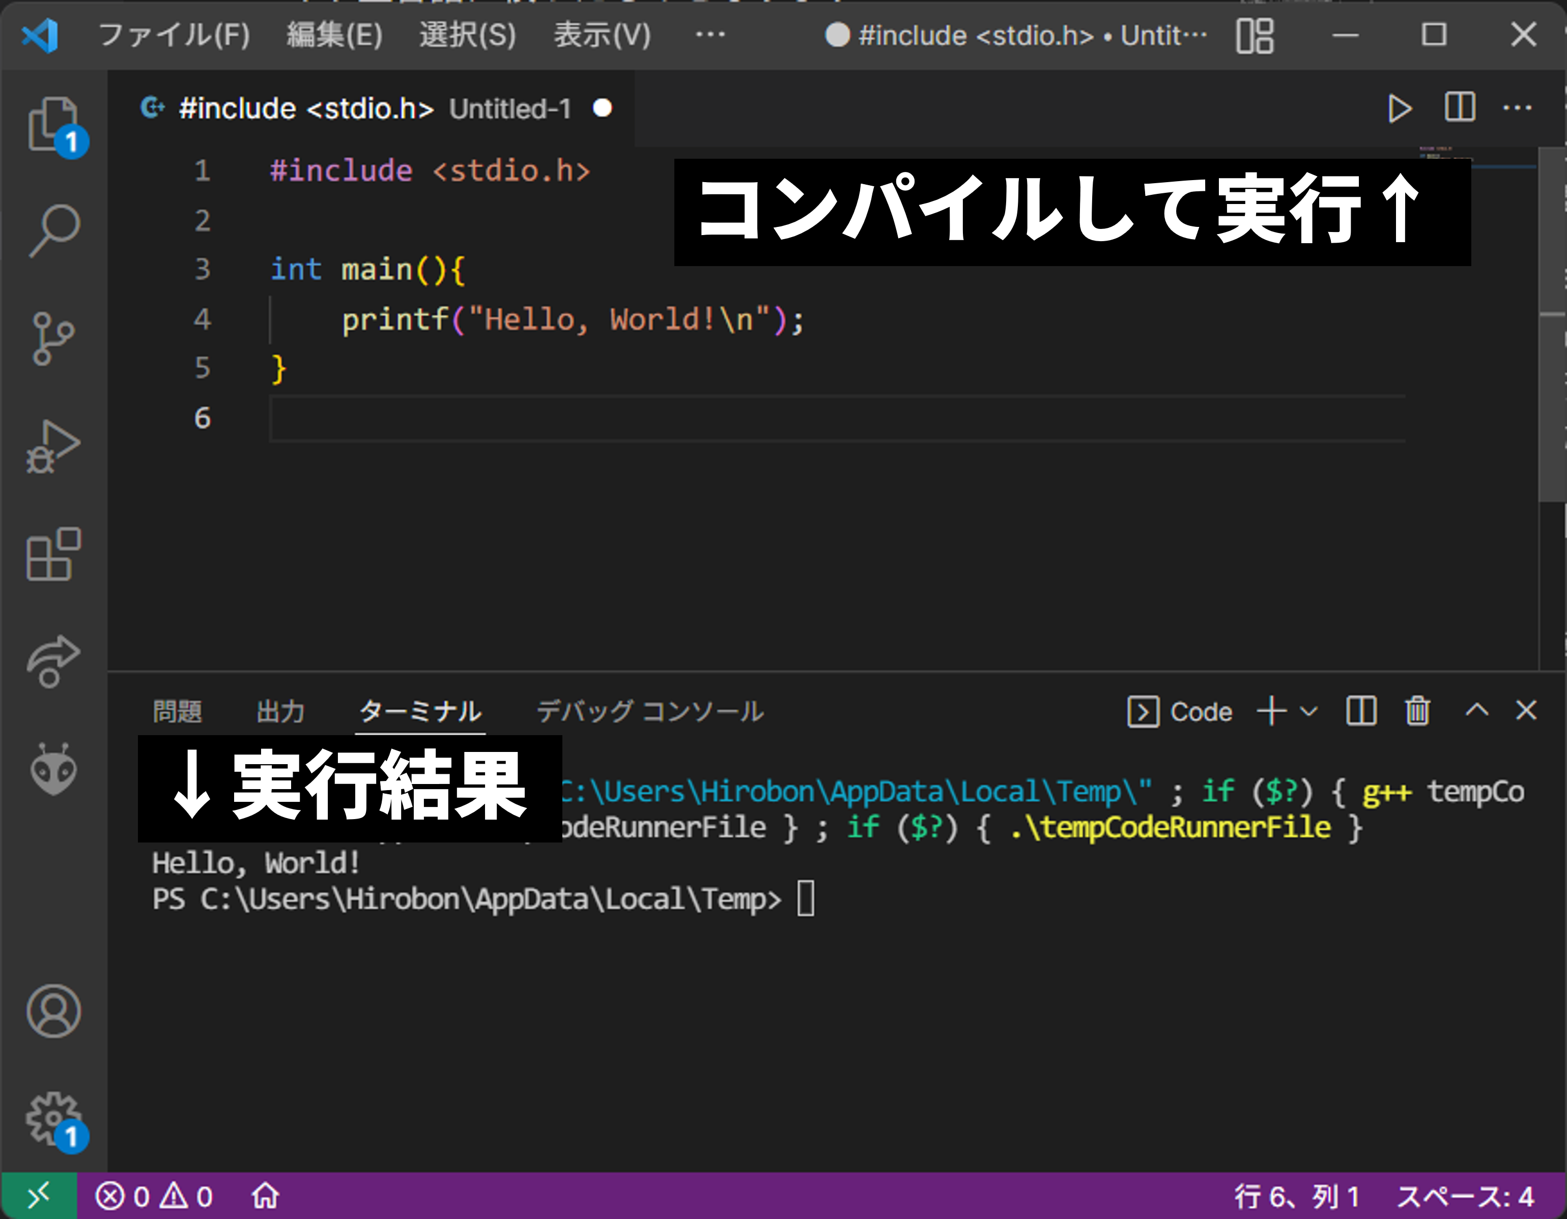
Task: Open the ファイル(F) menu
Action: pos(175,35)
